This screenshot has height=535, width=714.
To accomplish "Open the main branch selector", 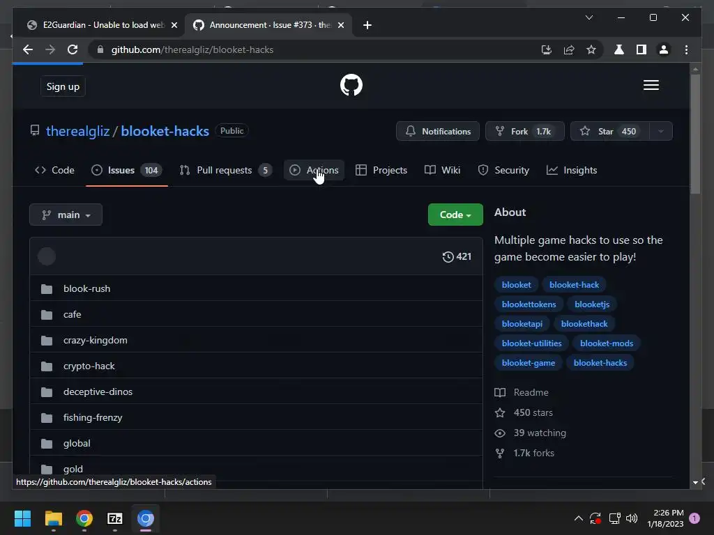I will pos(66,215).
